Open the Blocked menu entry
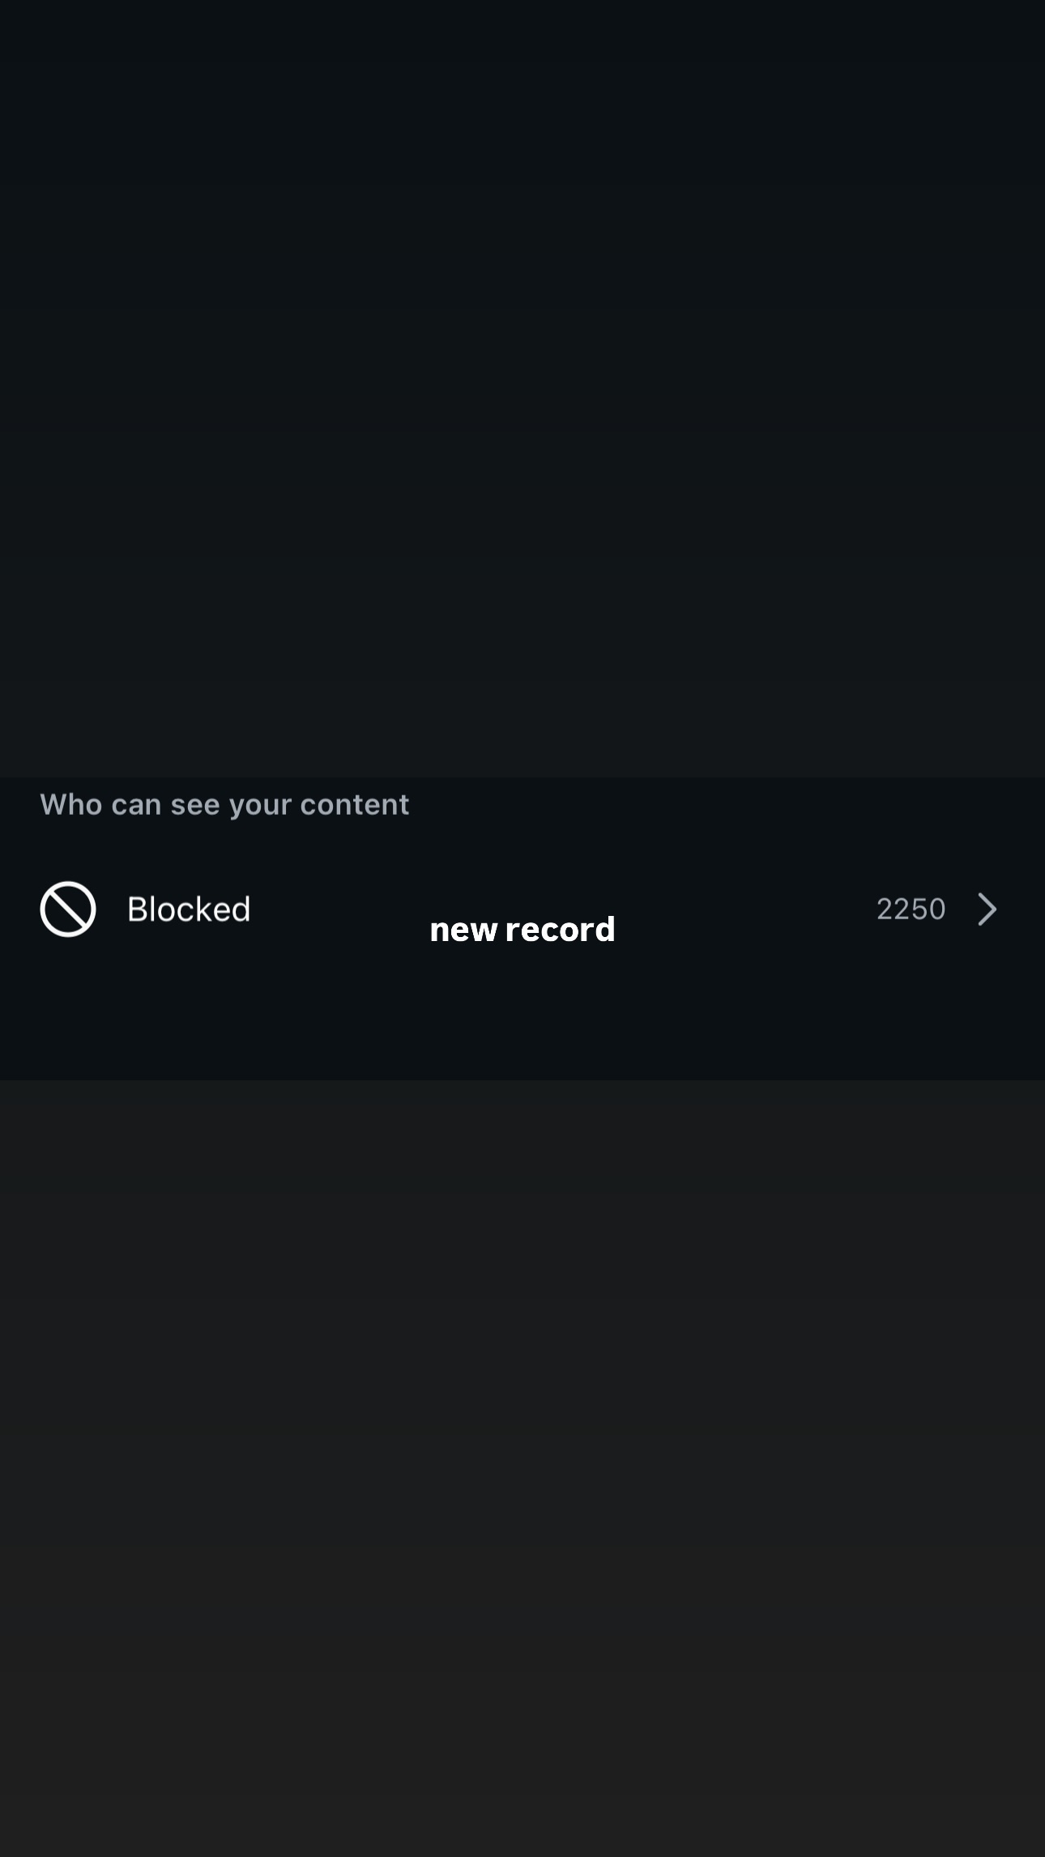This screenshot has width=1045, height=1857. tap(189, 909)
